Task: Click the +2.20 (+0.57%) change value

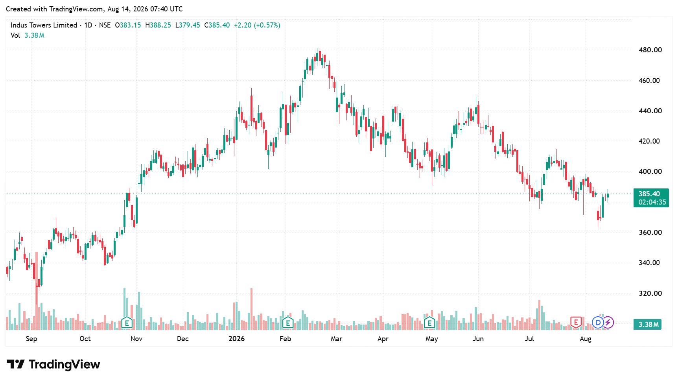Action: pyautogui.click(x=257, y=25)
